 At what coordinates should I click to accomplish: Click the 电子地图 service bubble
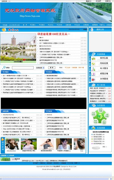click(x=101, y=110)
